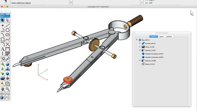Choose the Ellipse tool in palette

coord(7,35)
